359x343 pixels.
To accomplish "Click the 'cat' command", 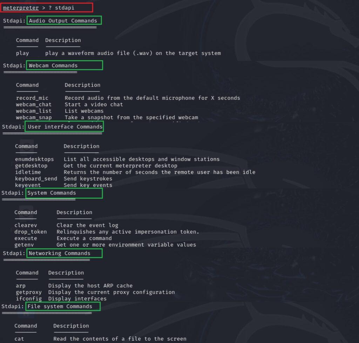I will pyautogui.click(x=19, y=339).
